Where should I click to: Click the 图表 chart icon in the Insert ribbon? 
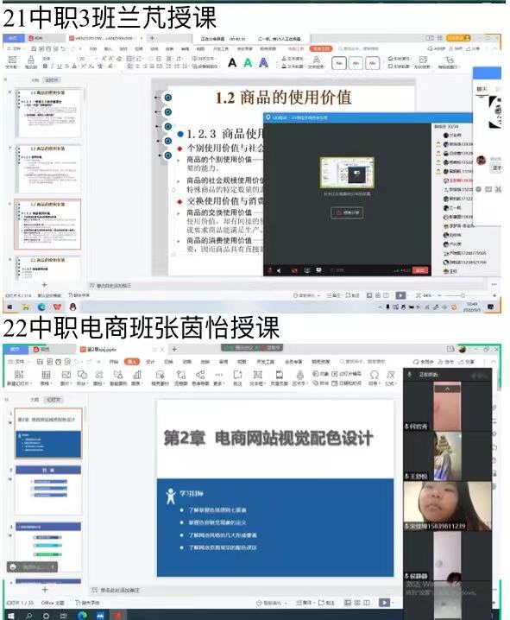136,377
